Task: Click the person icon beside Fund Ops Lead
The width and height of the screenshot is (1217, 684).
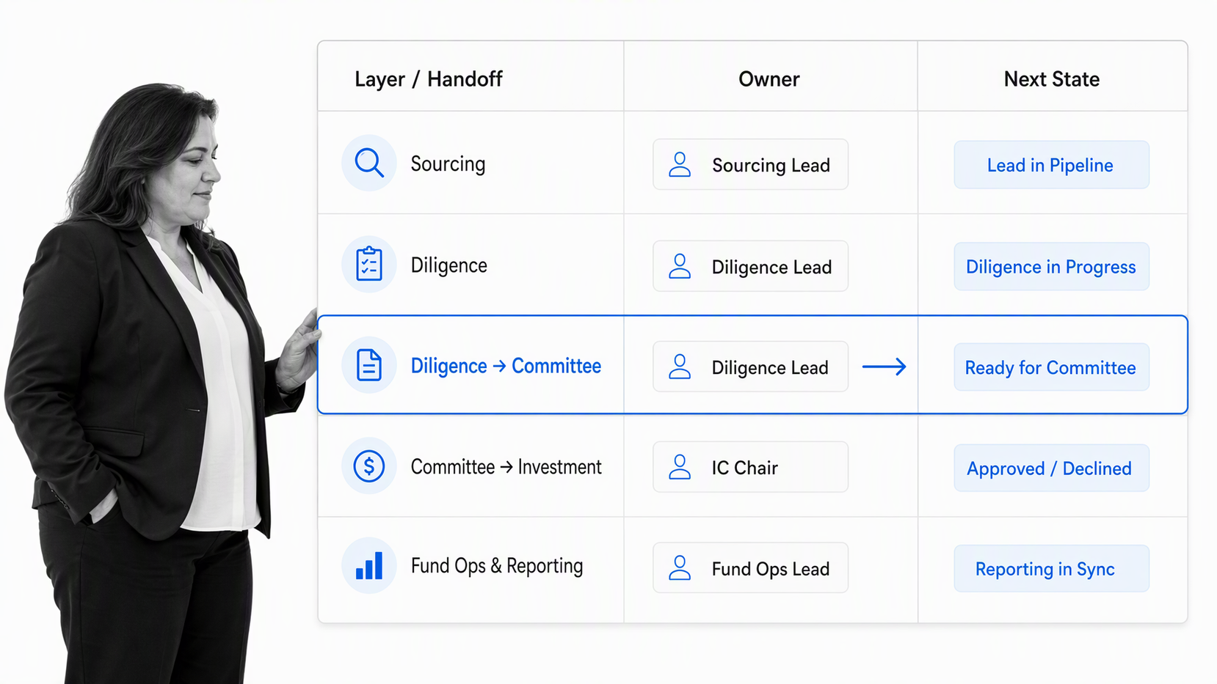Action: click(x=680, y=568)
